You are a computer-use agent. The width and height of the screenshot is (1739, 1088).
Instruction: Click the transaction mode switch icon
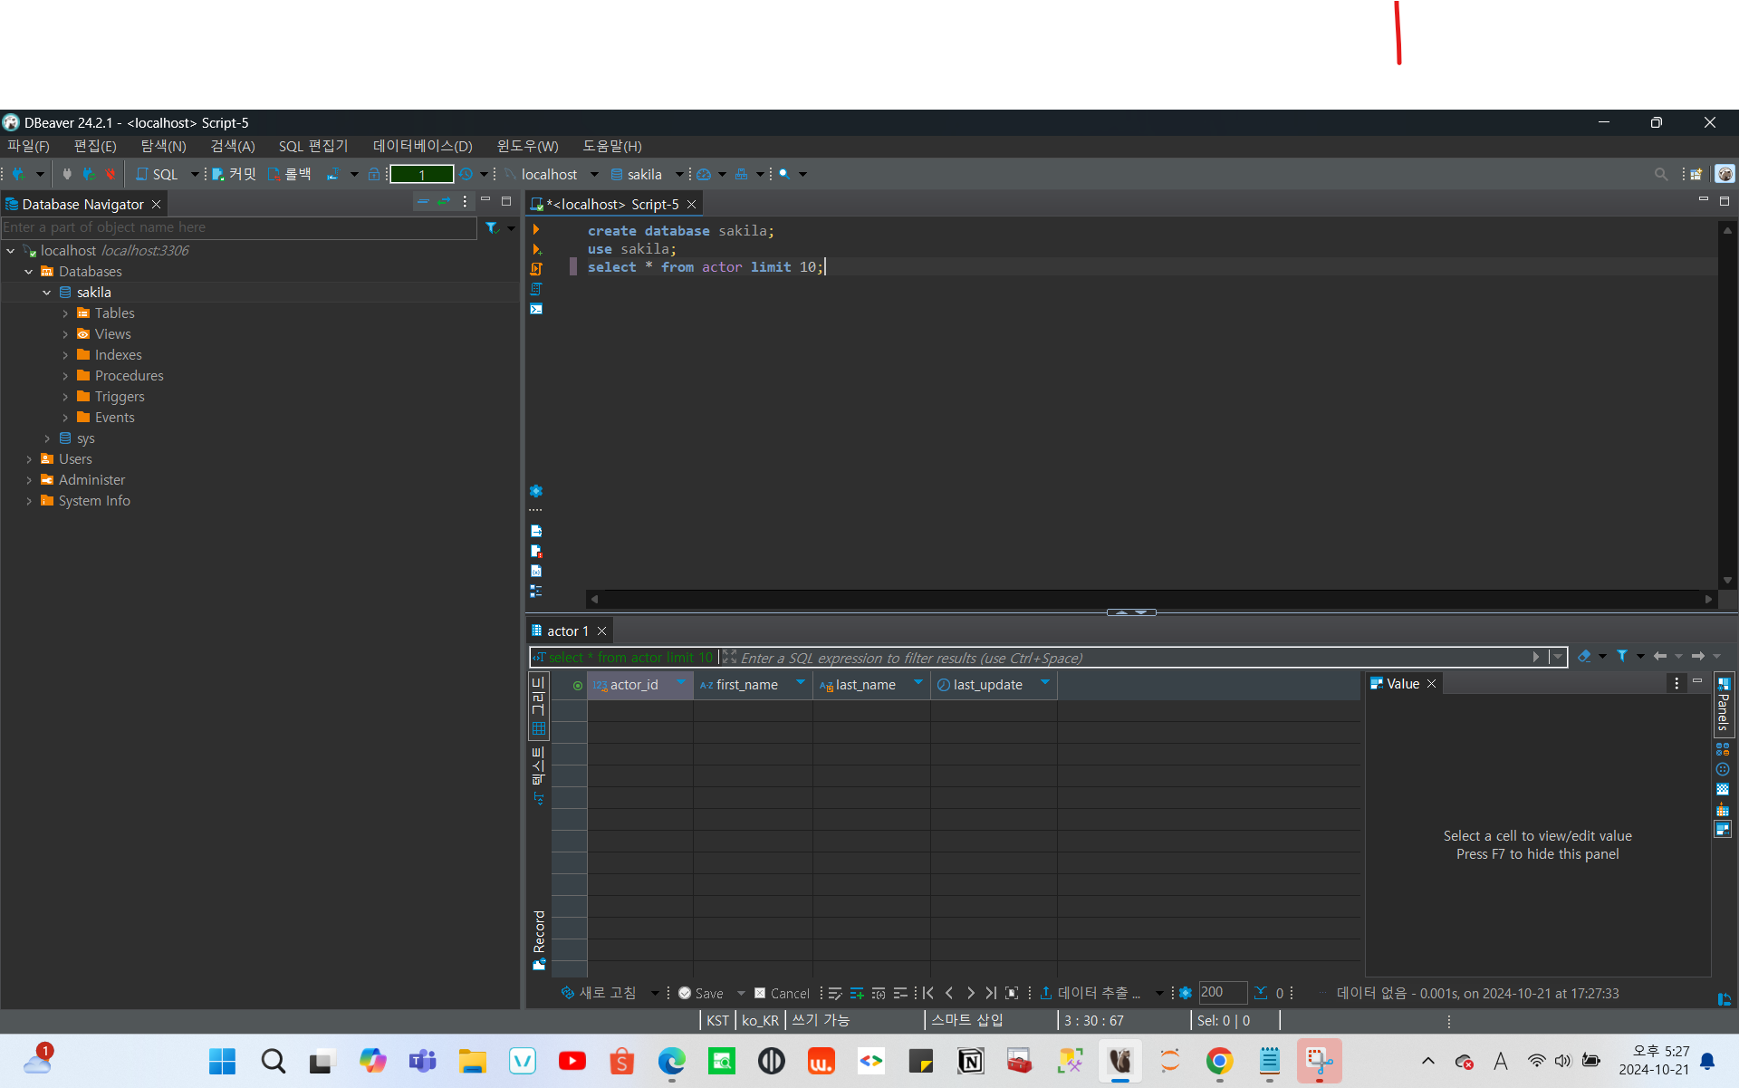pyautogui.click(x=333, y=174)
